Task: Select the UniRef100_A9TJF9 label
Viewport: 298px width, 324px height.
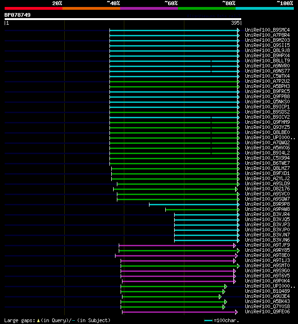Action: coord(267,245)
